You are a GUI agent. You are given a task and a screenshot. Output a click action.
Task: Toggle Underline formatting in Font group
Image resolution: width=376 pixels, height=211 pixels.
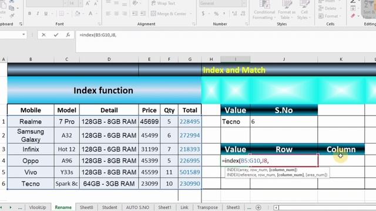click(46, 13)
